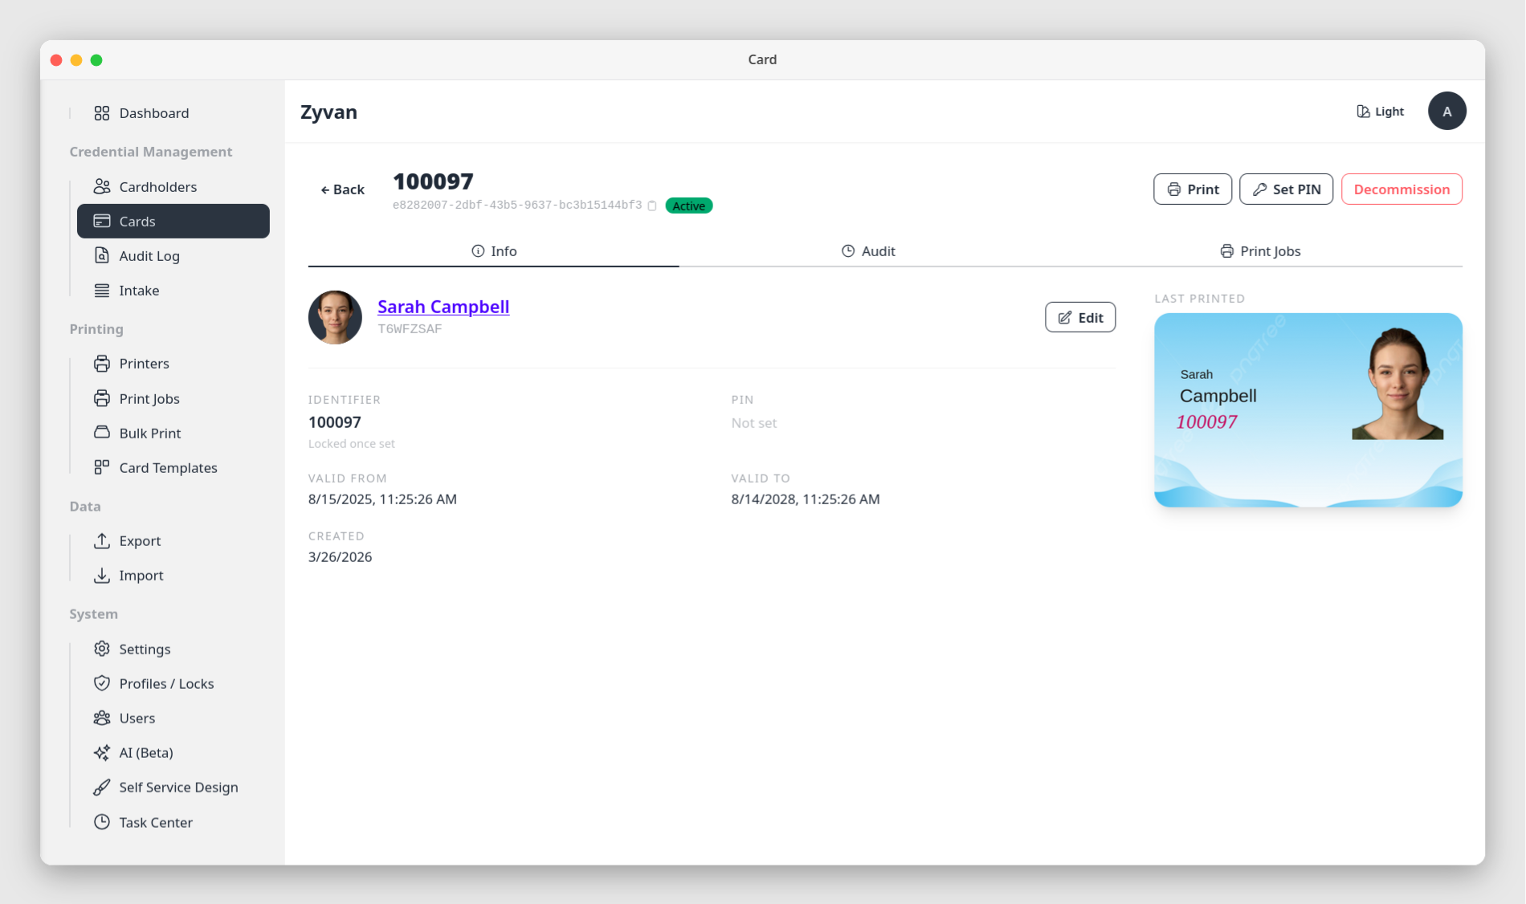
Task: Click the Cardholders people icon
Action: 102,186
